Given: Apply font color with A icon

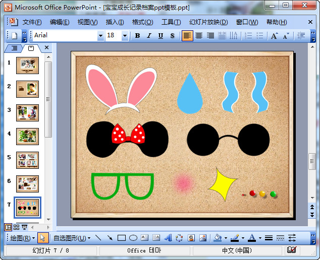Looking at the screenshot, I should click(252, 238).
